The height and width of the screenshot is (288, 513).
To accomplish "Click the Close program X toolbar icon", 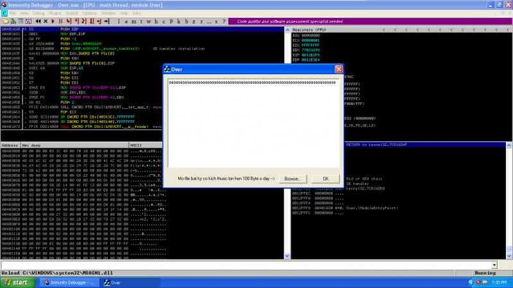I will [x=46, y=21].
